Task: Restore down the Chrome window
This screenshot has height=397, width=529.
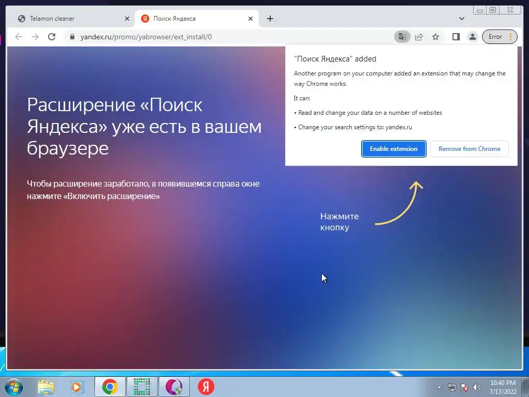Action: [x=493, y=10]
